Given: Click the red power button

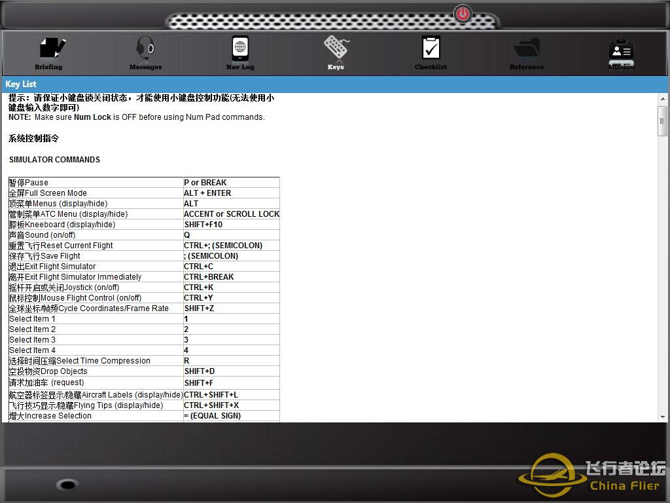Looking at the screenshot, I should point(463,14).
